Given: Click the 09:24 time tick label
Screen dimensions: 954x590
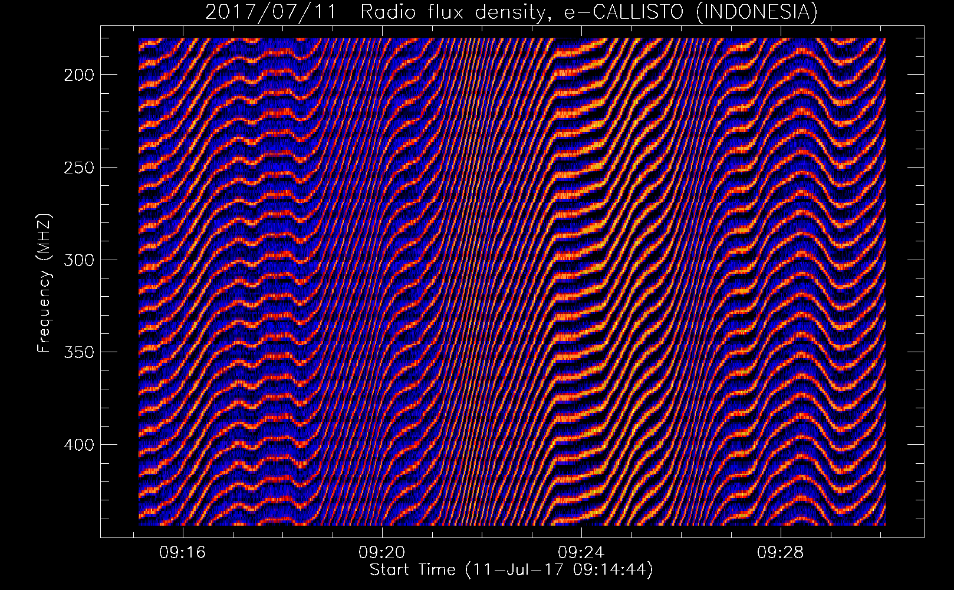Looking at the screenshot, I should tap(581, 553).
